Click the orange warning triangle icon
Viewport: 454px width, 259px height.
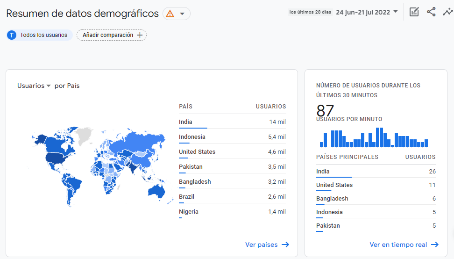pos(170,14)
